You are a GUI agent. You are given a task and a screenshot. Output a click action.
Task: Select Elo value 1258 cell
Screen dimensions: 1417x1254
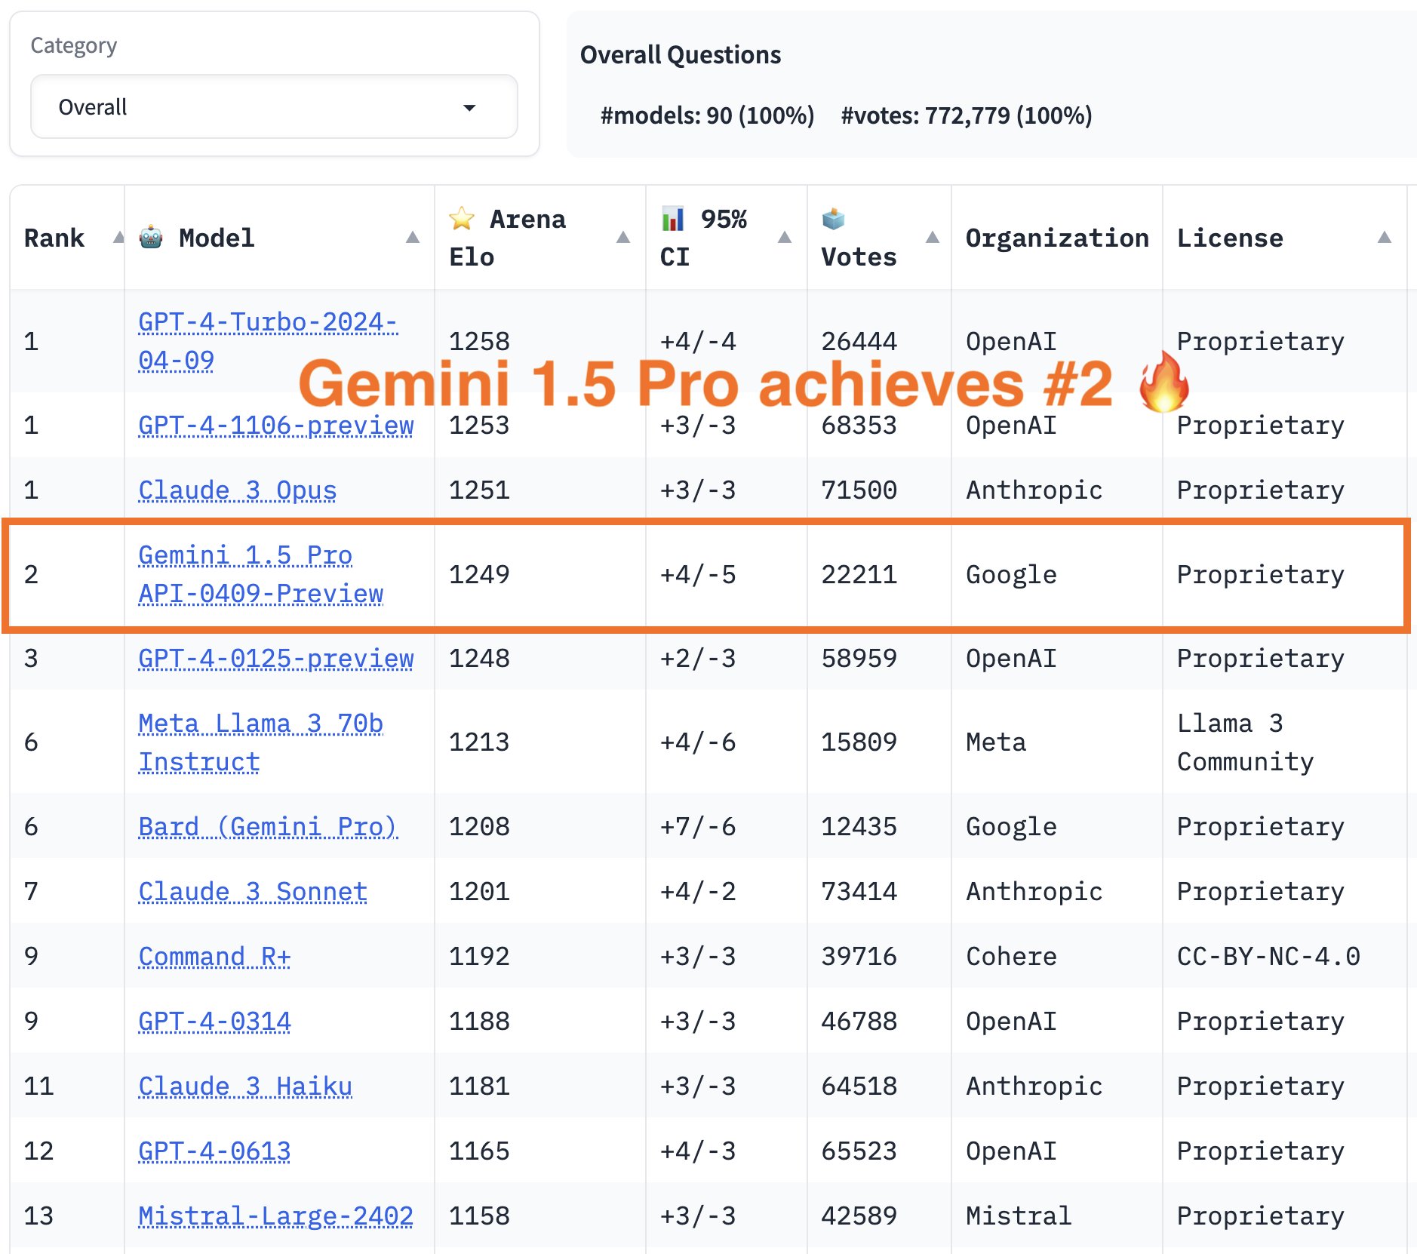tap(479, 341)
